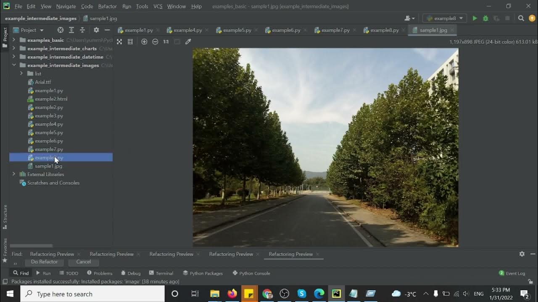Run the example8 configuration

(475, 18)
